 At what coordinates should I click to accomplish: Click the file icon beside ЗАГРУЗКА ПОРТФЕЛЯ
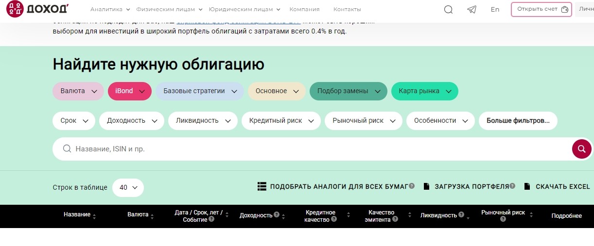tap(426, 186)
